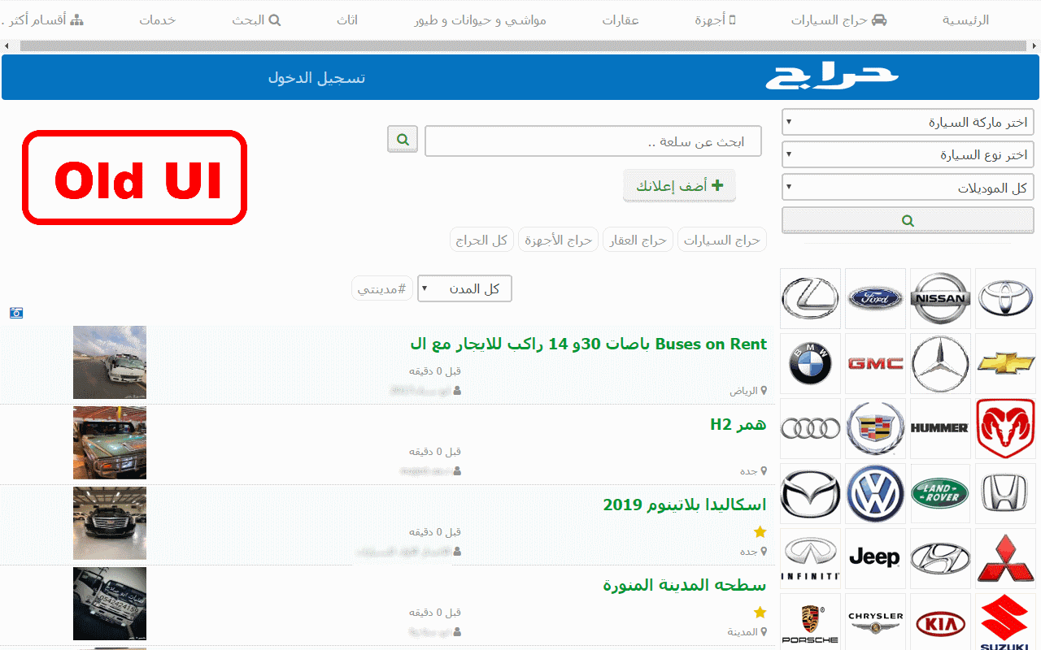Select the Toyota brand logo

point(1005,298)
